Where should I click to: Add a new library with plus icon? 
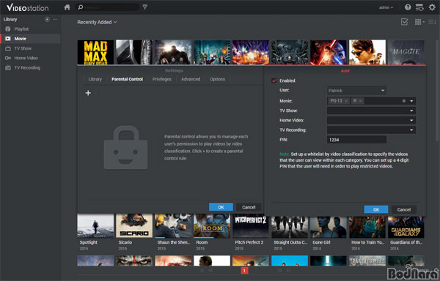tap(47, 19)
